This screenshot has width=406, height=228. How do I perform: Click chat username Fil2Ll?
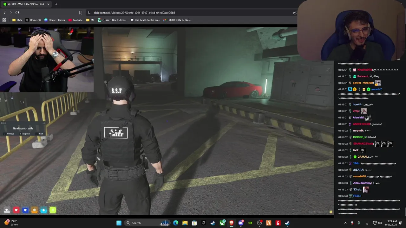coord(357,196)
